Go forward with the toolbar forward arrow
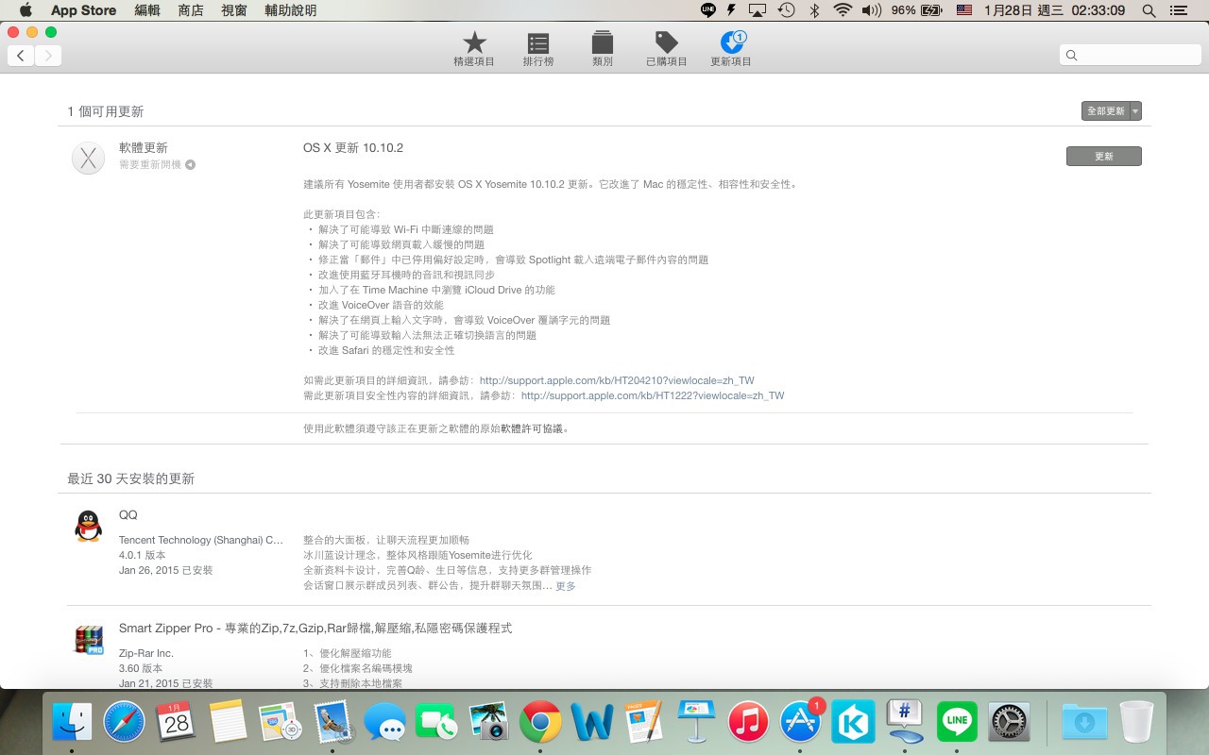Image resolution: width=1209 pixels, height=755 pixels. (48, 56)
